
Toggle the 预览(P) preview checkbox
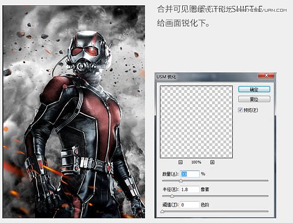point(240,110)
